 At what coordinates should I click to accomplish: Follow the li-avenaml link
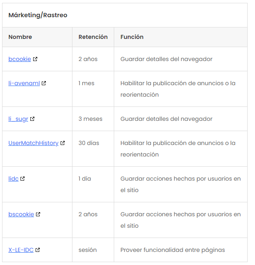tap(24, 83)
